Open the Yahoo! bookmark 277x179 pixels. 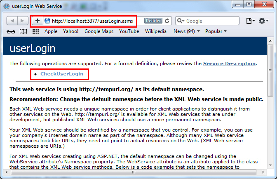(x=70, y=31)
